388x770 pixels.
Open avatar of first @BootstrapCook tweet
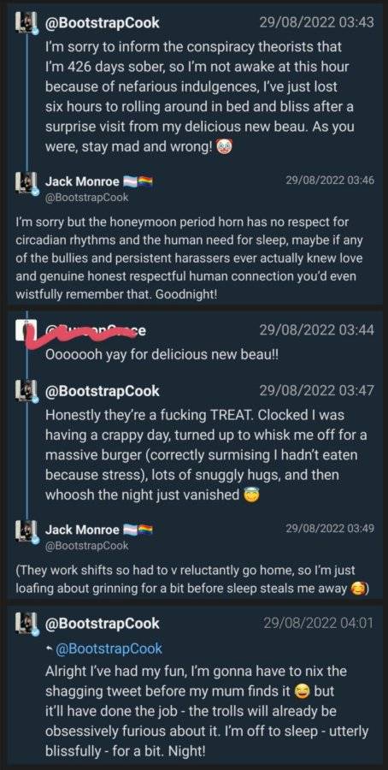(x=26, y=22)
